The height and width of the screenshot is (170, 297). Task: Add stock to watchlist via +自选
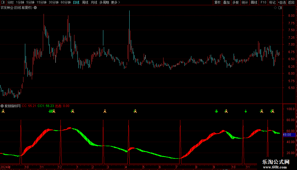pos(282,2)
